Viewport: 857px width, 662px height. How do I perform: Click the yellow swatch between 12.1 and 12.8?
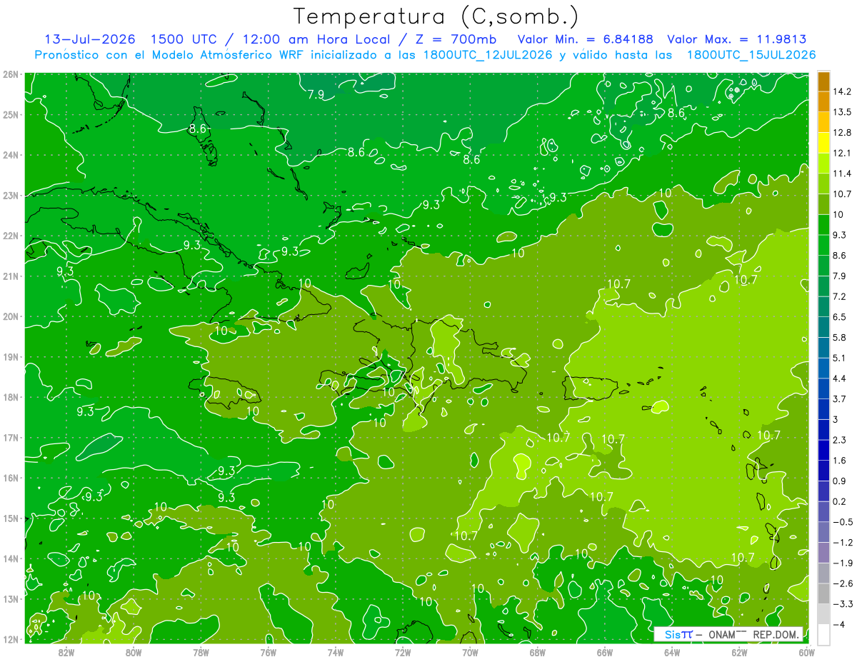(823, 142)
